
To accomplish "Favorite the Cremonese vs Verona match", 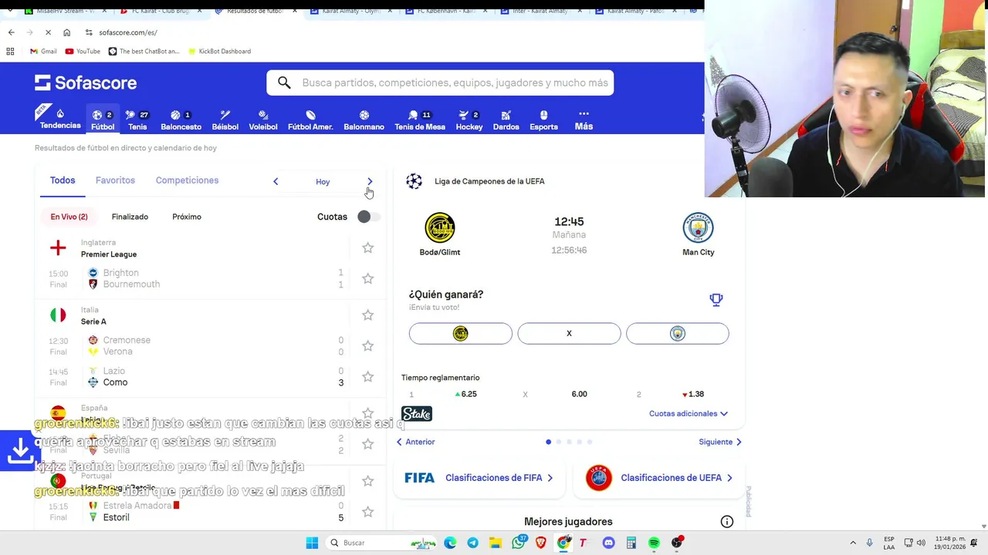I will pos(367,345).
